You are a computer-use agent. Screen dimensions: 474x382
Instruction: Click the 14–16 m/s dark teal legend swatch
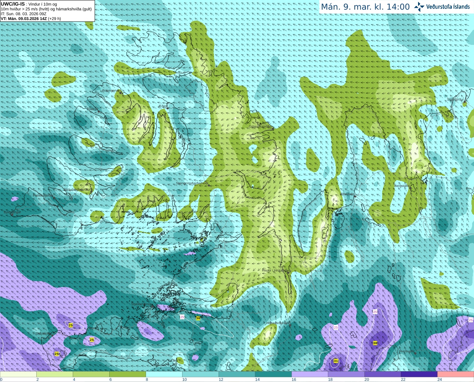273,374
